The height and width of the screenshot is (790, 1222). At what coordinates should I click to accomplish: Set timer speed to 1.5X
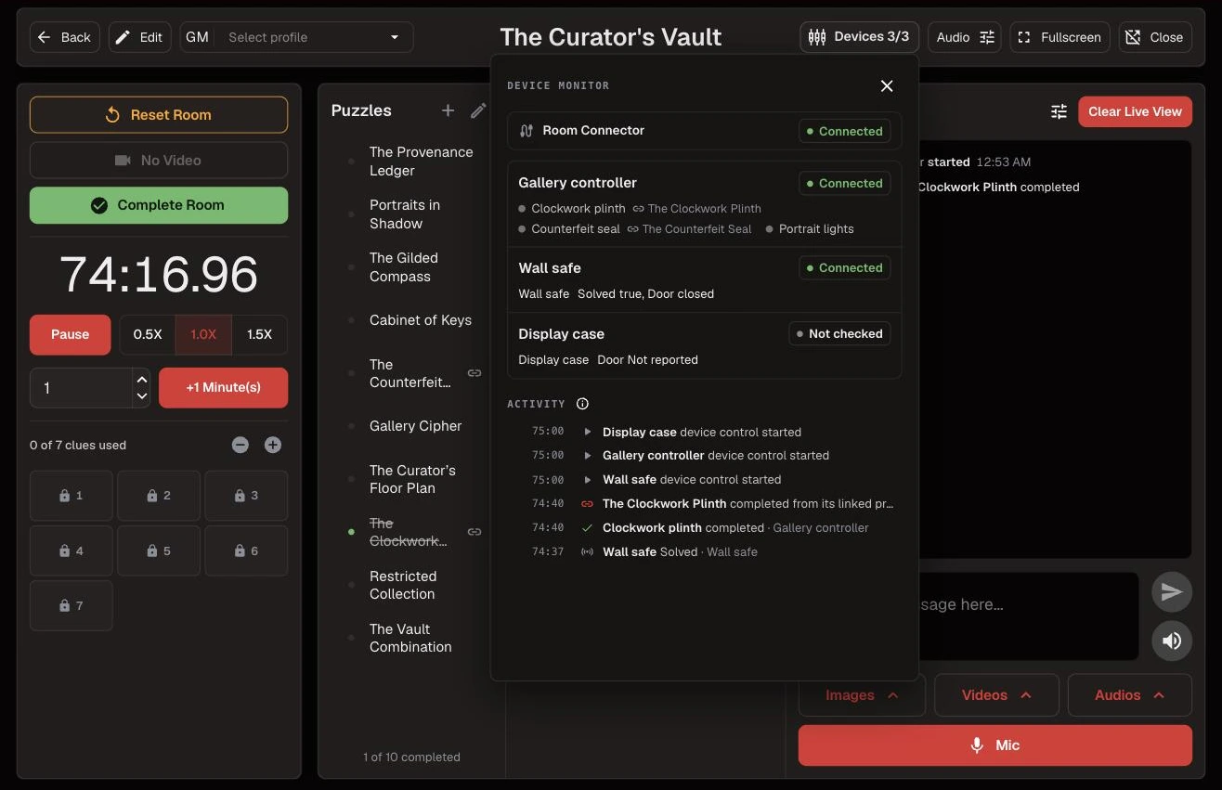(x=259, y=334)
